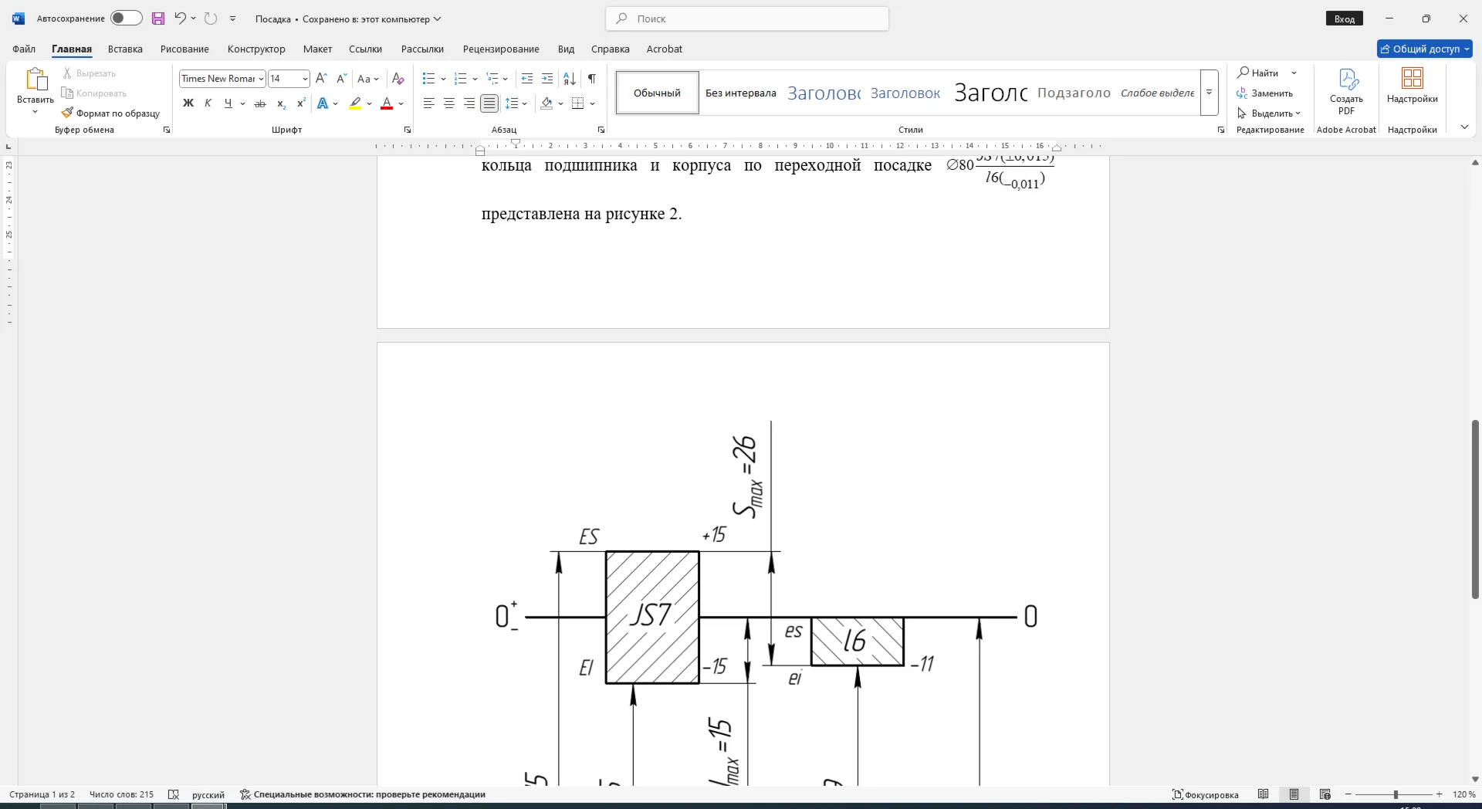Click the vertical scrollbar thumb

[1475, 509]
